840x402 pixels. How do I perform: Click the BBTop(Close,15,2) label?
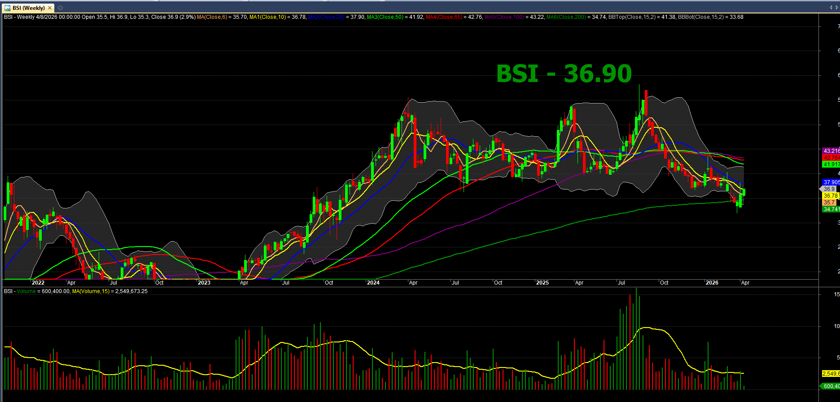(x=632, y=17)
